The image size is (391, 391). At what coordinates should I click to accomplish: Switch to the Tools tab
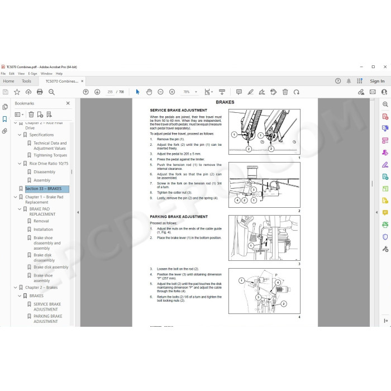[26, 81]
